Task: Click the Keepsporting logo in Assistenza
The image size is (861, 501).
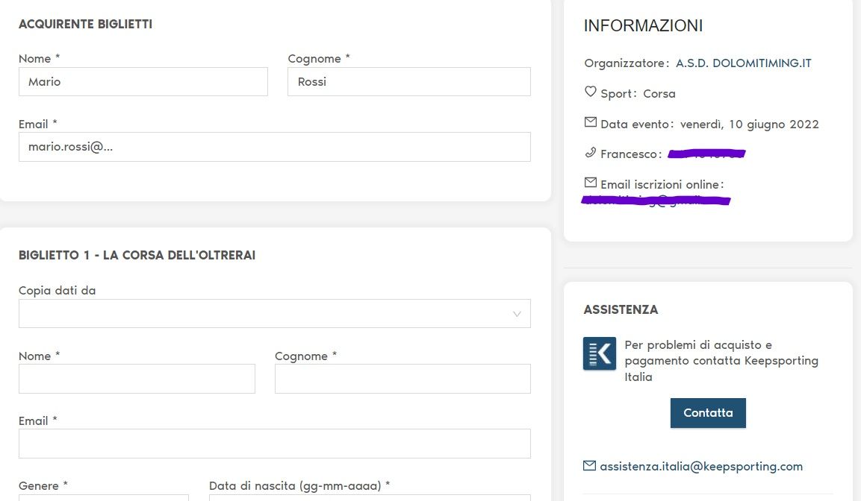Action: coord(599,354)
